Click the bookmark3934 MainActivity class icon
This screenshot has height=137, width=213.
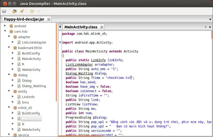pos(19,59)
